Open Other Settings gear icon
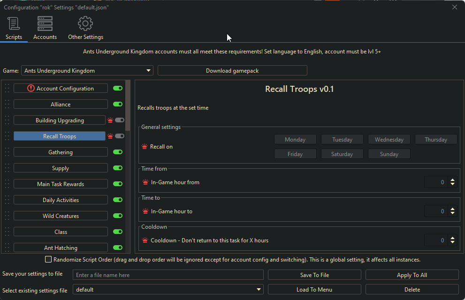This screenshot has width=465, height=300. point(85,23)
